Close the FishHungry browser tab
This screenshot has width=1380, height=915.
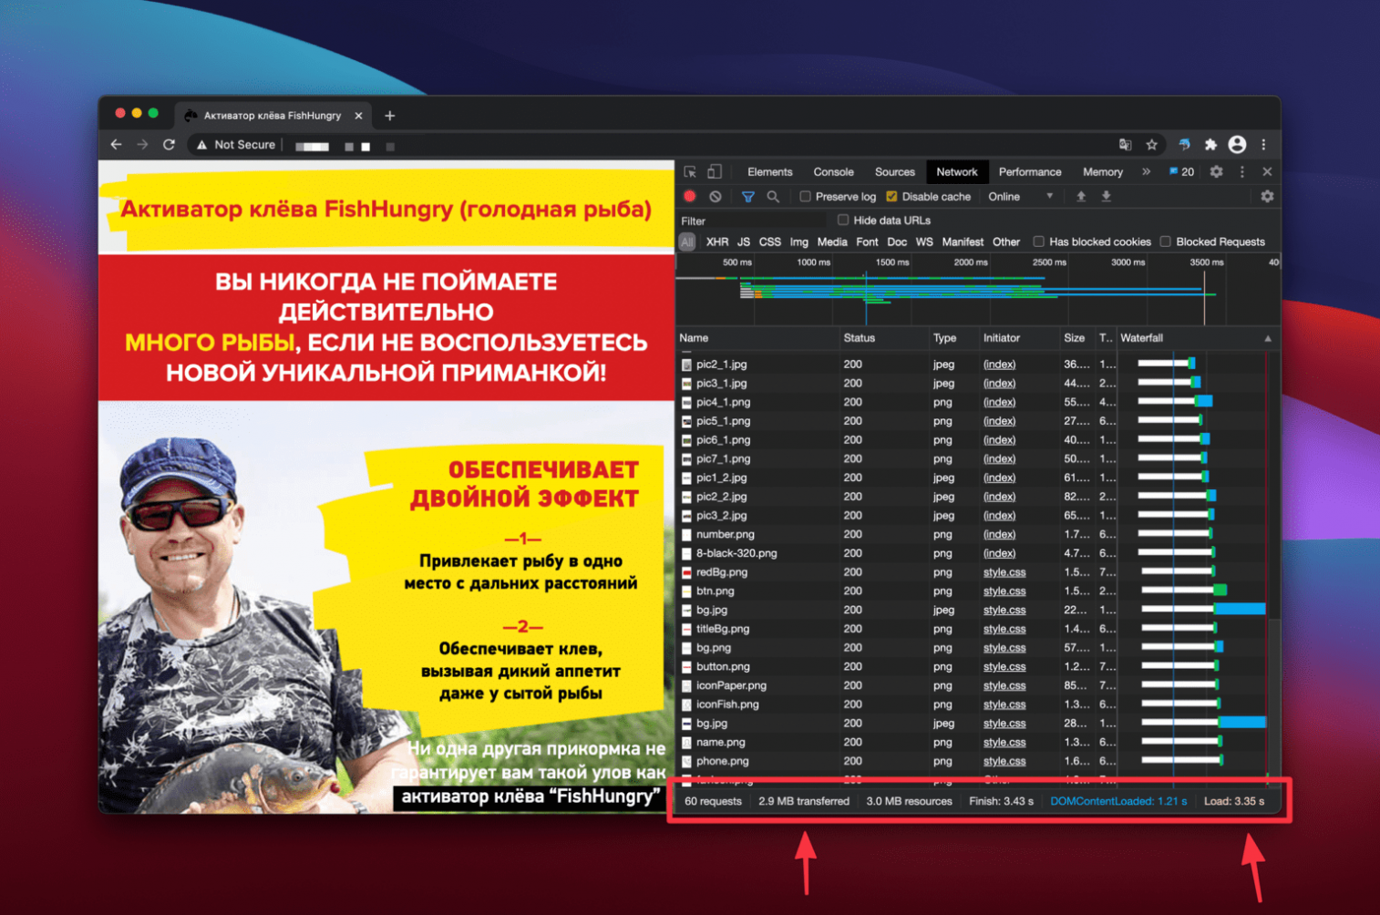pos(358,116)
